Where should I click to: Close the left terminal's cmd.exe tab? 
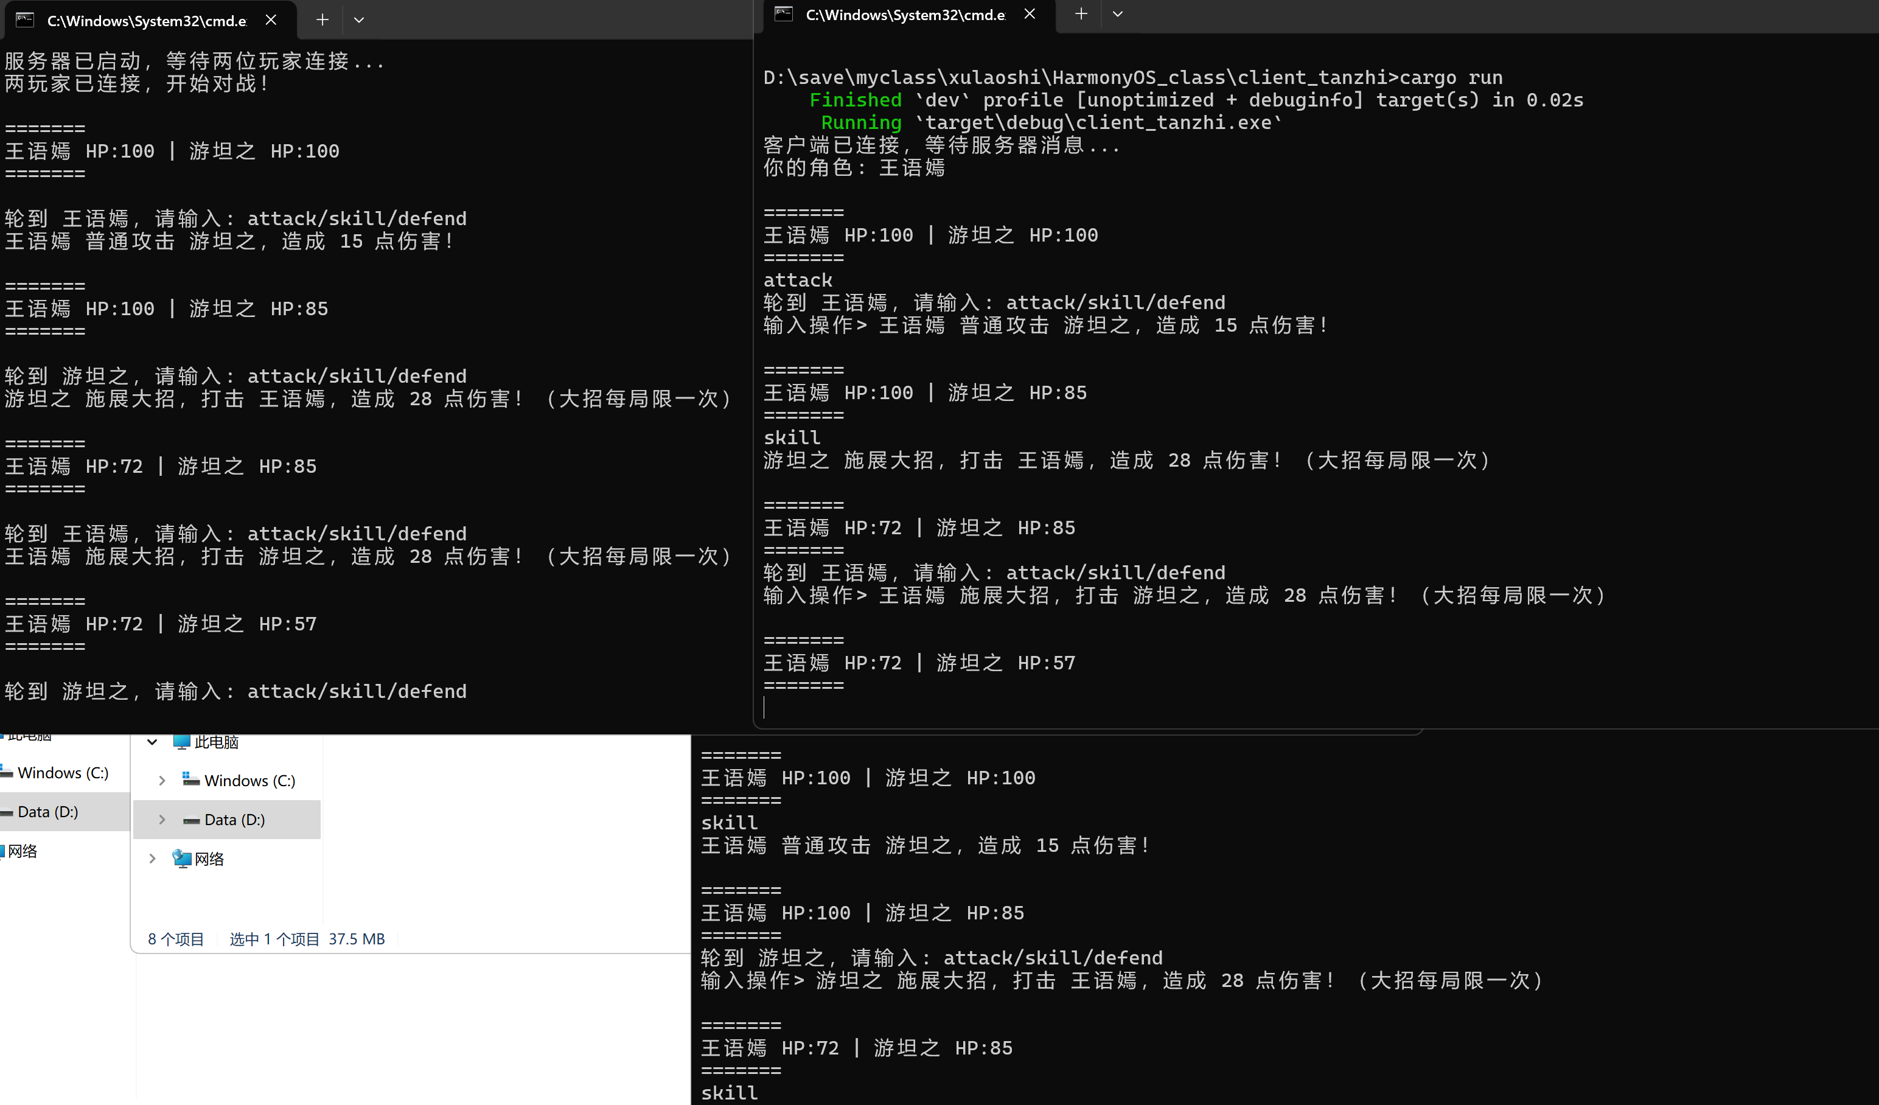(x=271, y=20)
